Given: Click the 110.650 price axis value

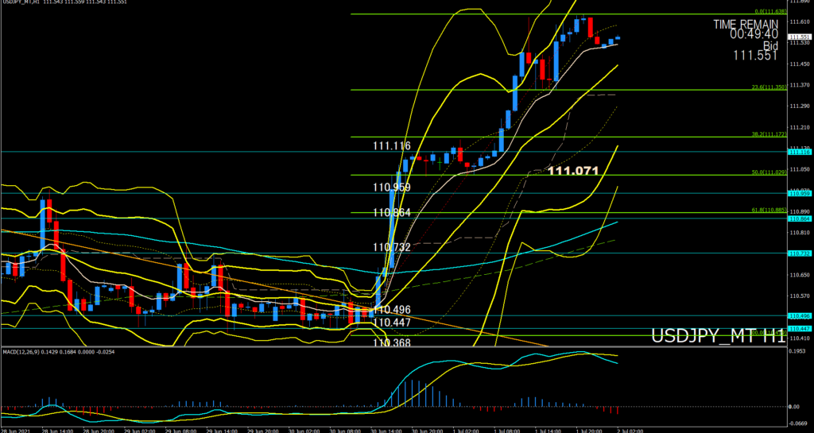Looking at the screenshot, I should (x=800, y=276).
